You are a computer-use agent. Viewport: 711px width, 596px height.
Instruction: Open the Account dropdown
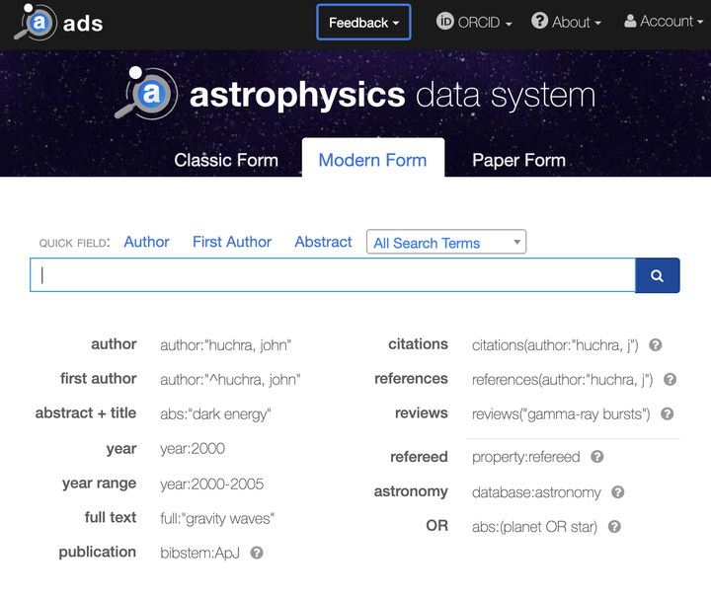tap(664, 22)
